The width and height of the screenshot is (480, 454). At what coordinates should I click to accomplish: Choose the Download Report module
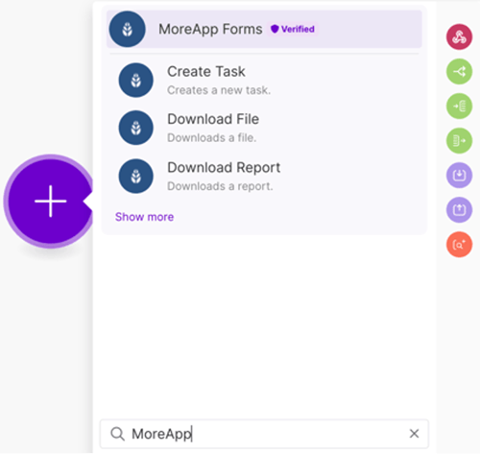[264, 176]
